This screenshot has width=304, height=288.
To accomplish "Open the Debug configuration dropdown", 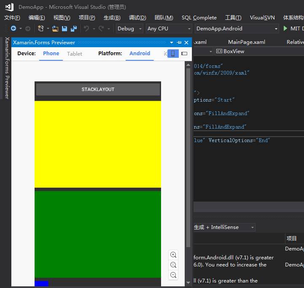I will (129, 29).
